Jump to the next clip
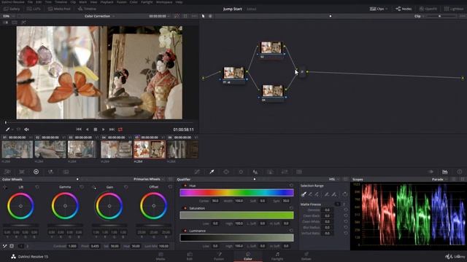The width and height of the screenshot is (467, 262). [112, 130]
